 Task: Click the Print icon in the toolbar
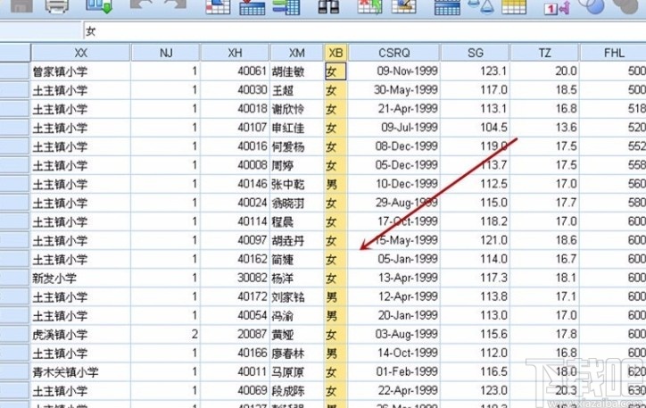coord(57,5)
